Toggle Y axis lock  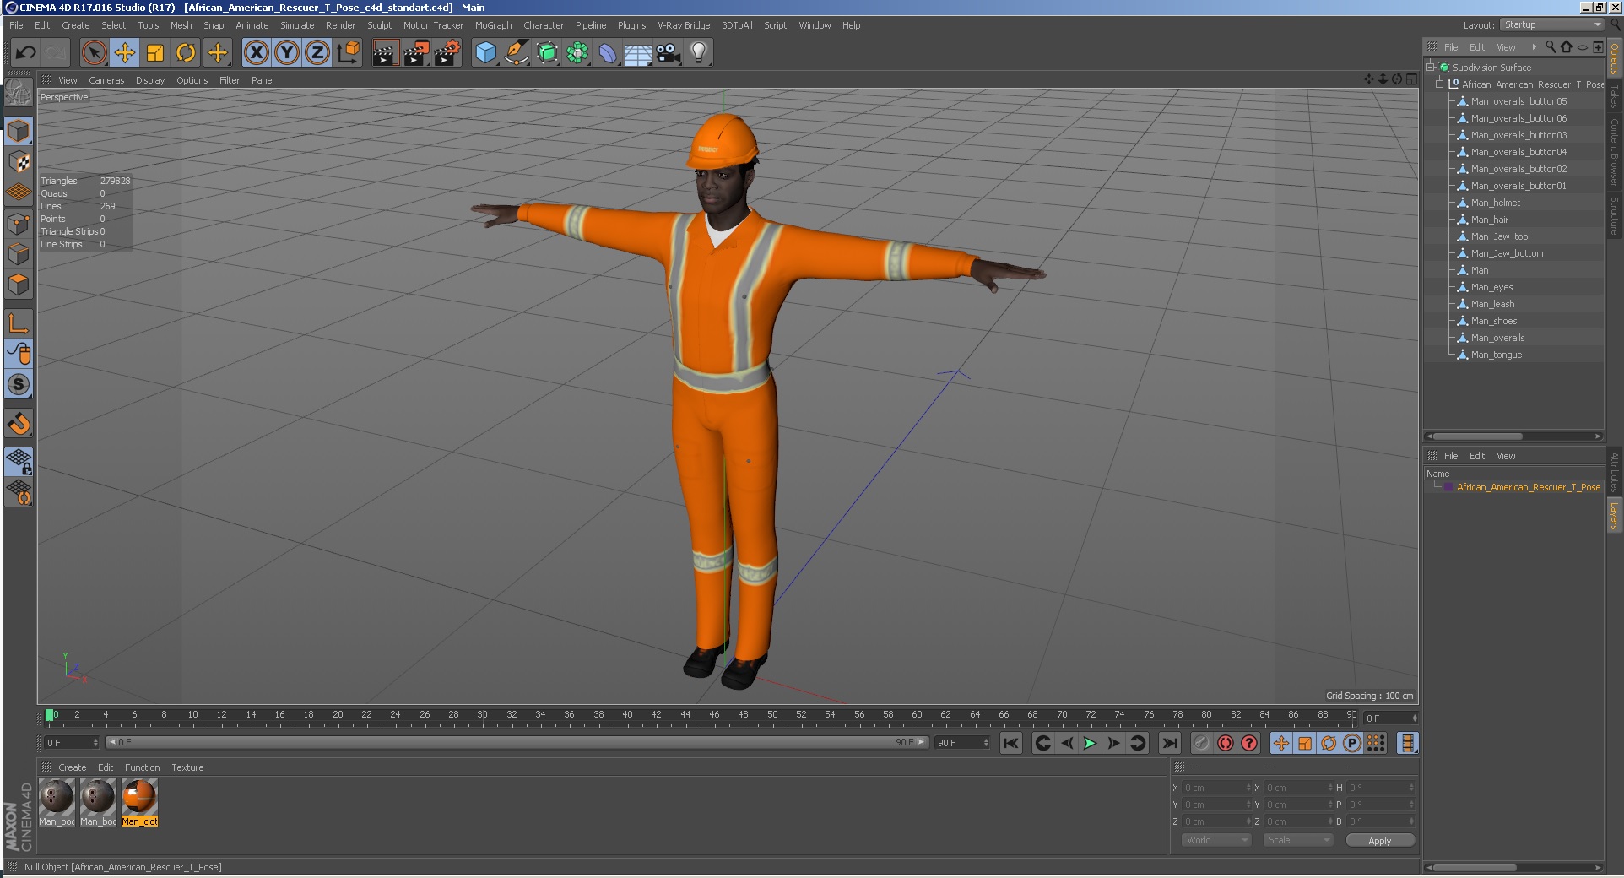point(287,53)
